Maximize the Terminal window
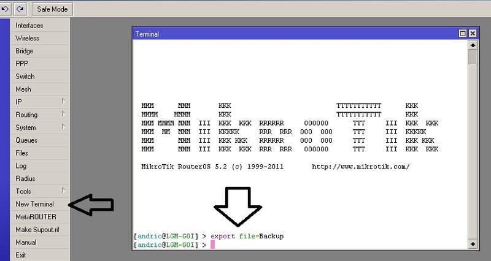Screen dimensions: 491x261 pyautogui.click(x=463, y=34)
